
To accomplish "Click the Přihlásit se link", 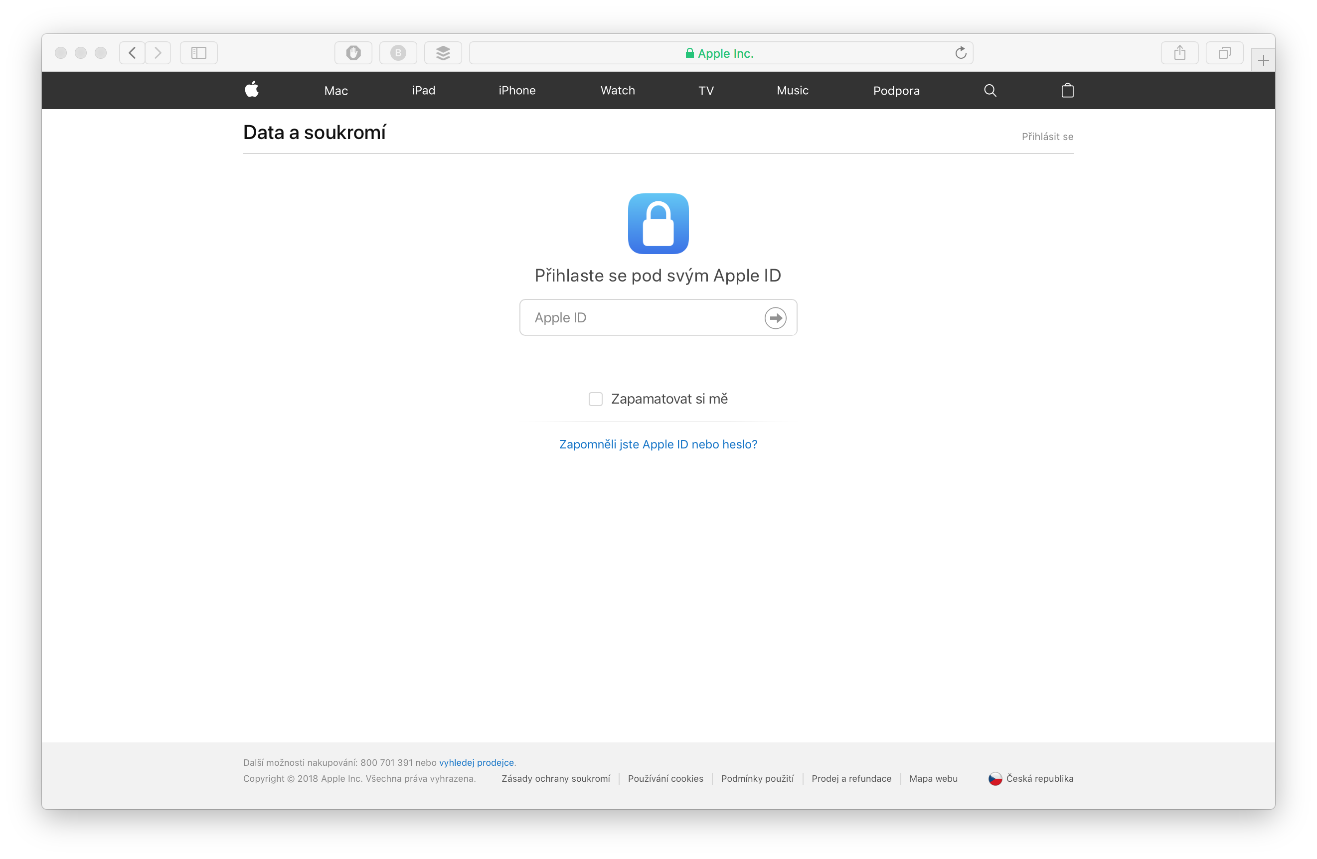I will coord(1047,137).
